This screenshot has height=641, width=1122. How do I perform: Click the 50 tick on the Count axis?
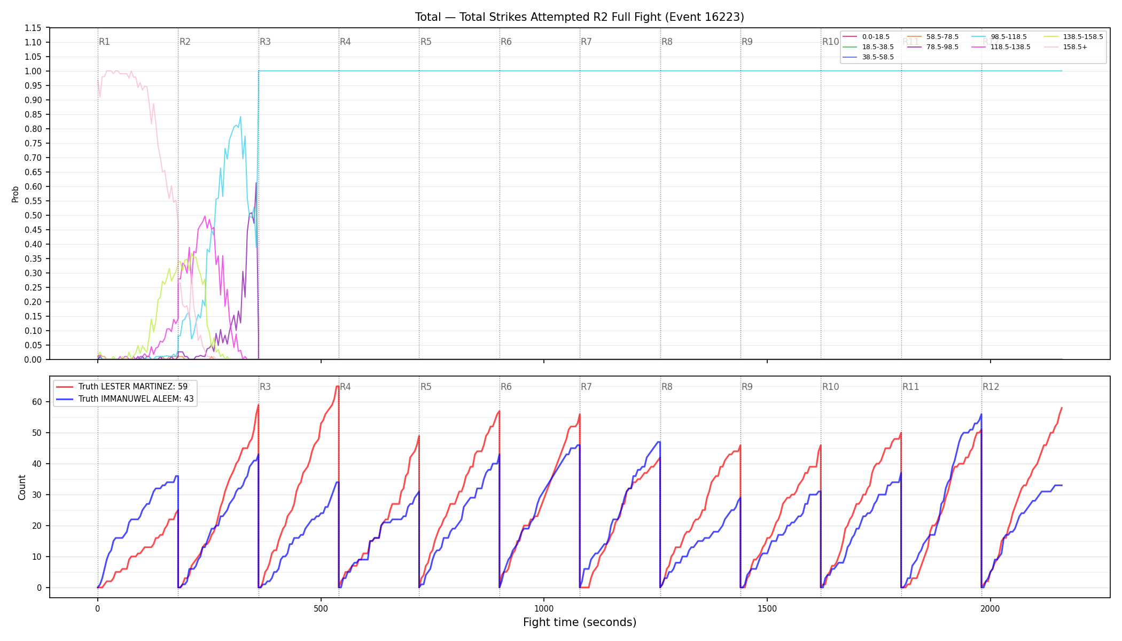[x=36, y=433]
